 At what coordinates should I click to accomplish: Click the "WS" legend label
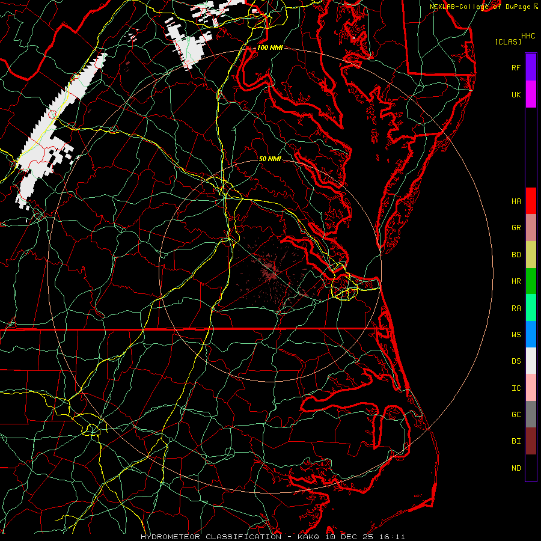(516, 335)
